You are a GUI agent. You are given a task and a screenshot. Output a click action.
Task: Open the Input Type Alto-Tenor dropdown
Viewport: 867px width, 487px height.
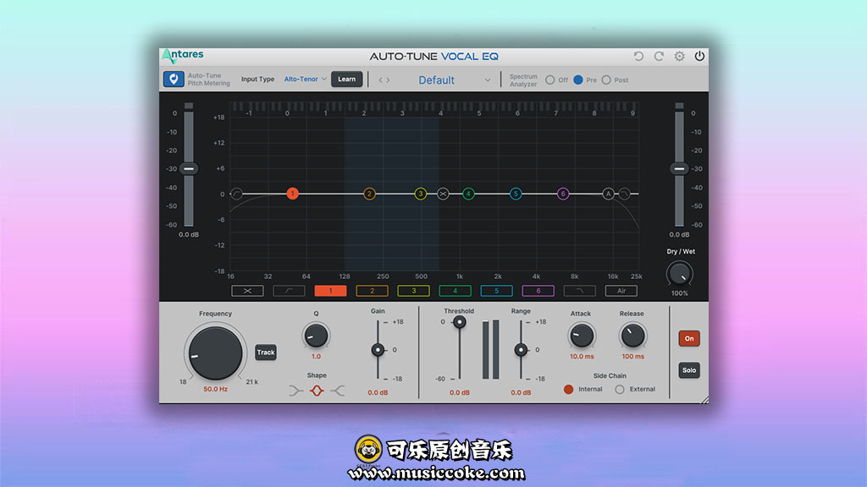coord(305,79)
